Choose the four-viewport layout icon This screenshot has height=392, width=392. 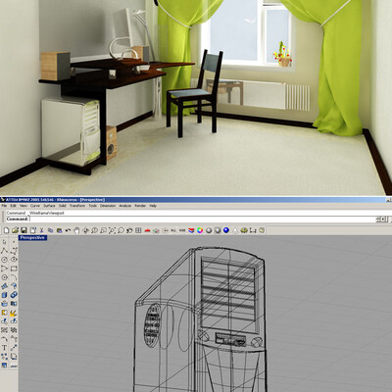point(138,230)
